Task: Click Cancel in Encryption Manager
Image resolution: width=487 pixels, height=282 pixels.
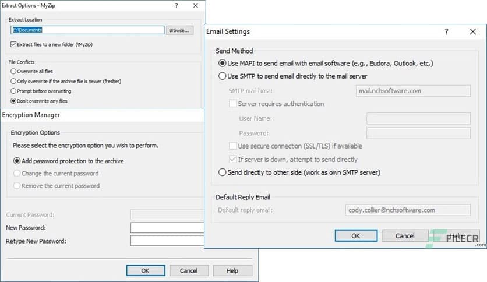Action: click(x=189, y=270)
